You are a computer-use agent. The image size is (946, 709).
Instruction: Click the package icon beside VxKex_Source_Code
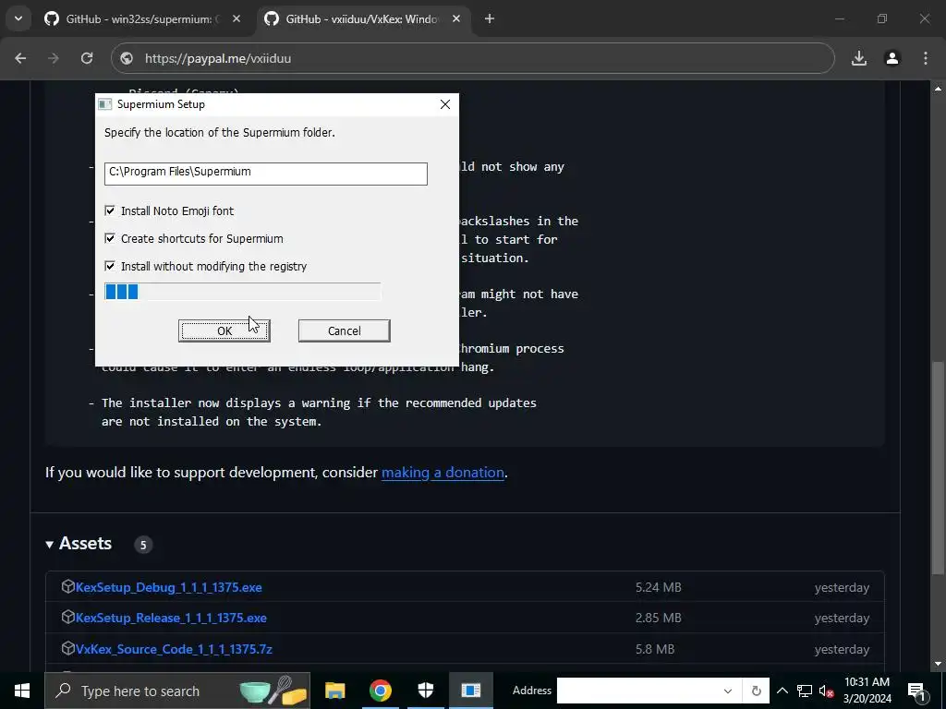(x=68, y=648)
